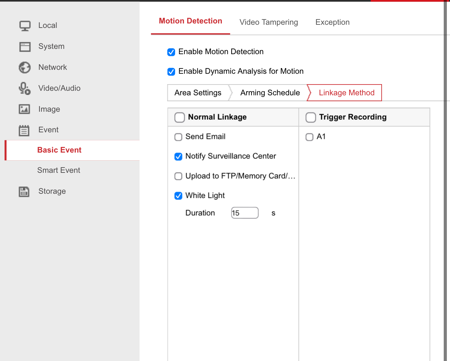Screen dimensions: 450x361
Task: Click the Image picture icon
Action: (x=24, y=109)
